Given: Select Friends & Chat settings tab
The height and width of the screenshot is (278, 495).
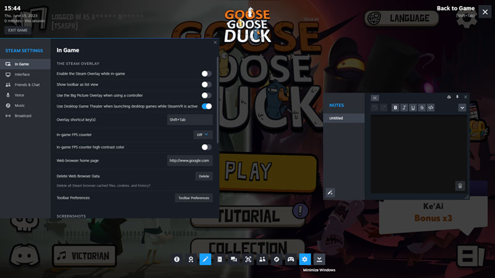Looking at the screenshot, I should (25, 85).
